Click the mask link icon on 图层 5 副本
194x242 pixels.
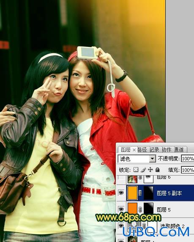click(x=140, y=193)
